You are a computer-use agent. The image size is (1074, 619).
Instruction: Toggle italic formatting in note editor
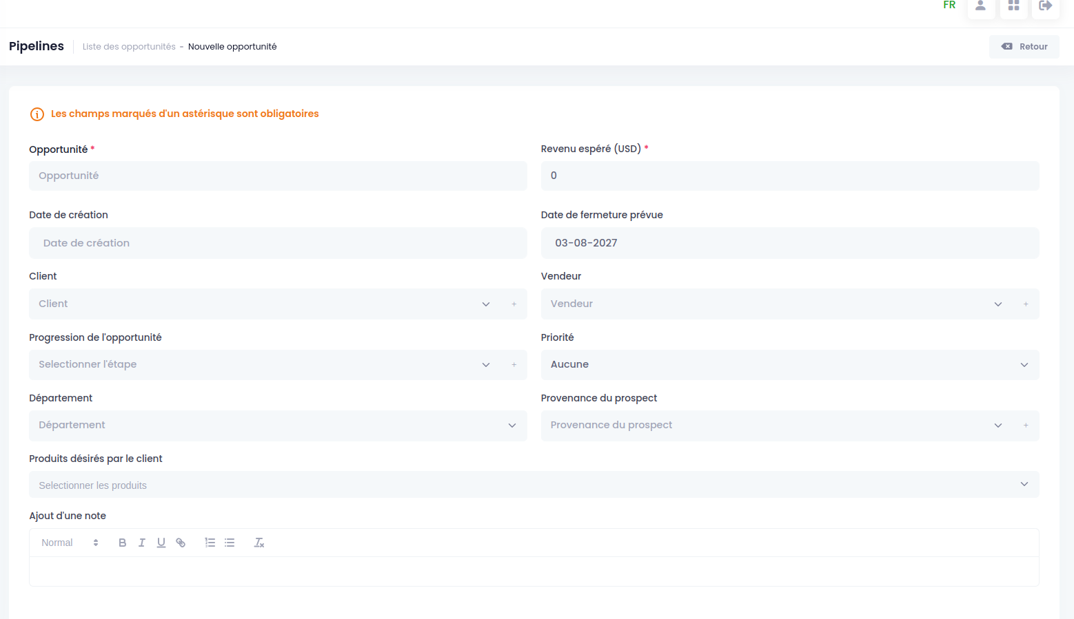pos(142,543)
